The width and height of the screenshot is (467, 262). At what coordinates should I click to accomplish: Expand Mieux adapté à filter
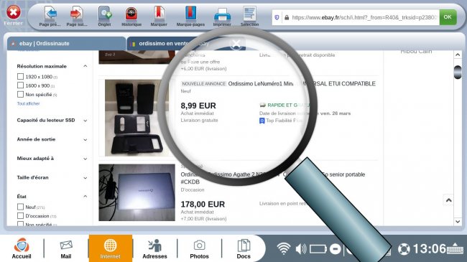tap(85, 159)
